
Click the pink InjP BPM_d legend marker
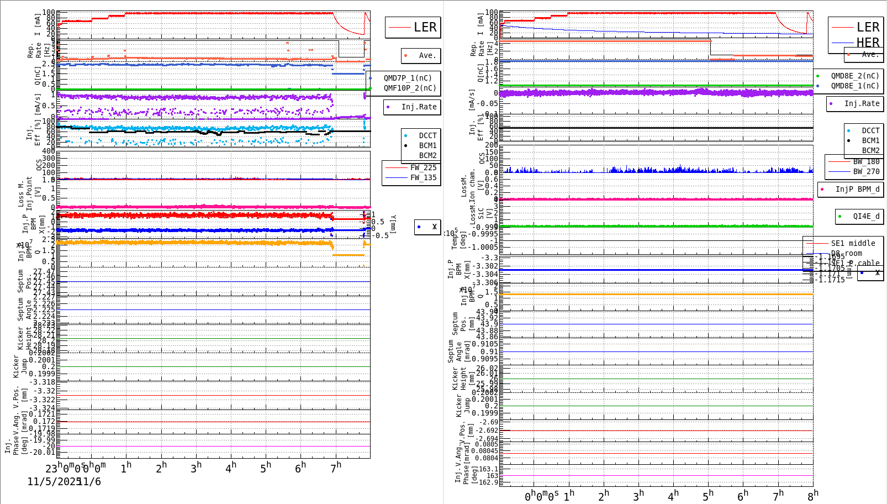coord(821,190)
